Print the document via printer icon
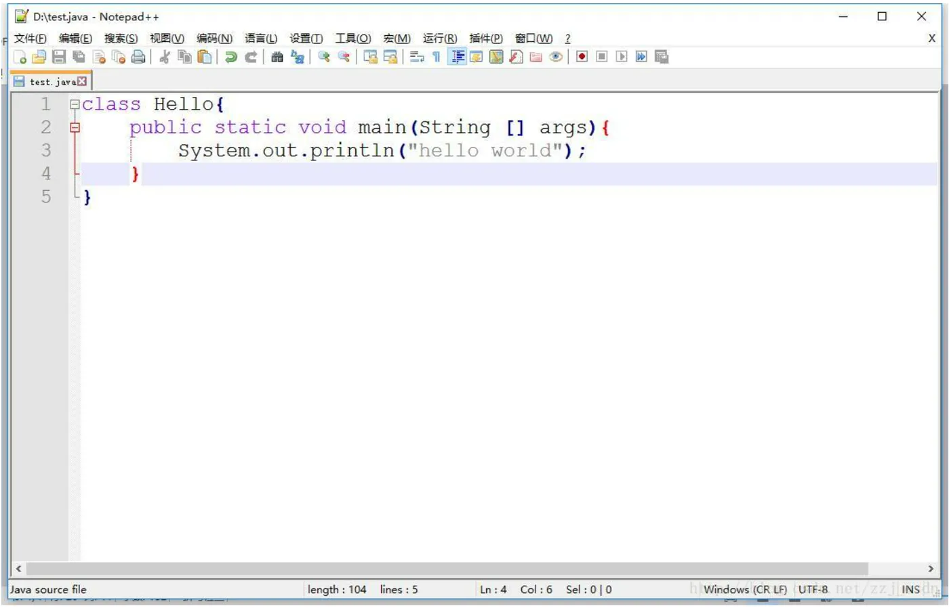Viewport: 949px width, 608px height. point(138,57)
